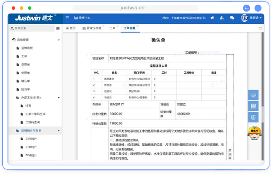Viewport: 271px width, 176px height.
Task: Open the 鲁班造 user dropdown
Action: 255,18
